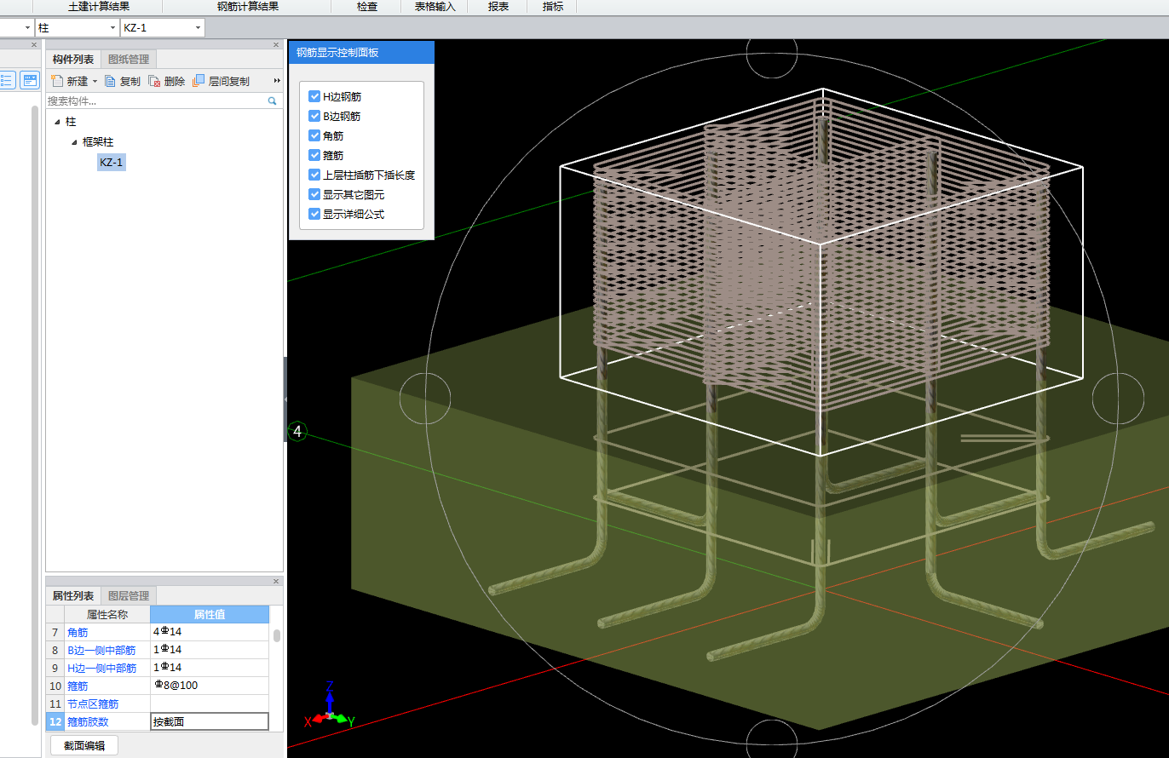Click the 新建 new component icon
This screenshot has width=1169, height=758.
tap(57, 81)
